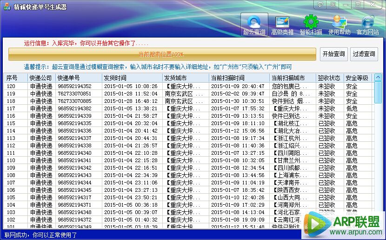Select row with 序号 120

(189, 86)
